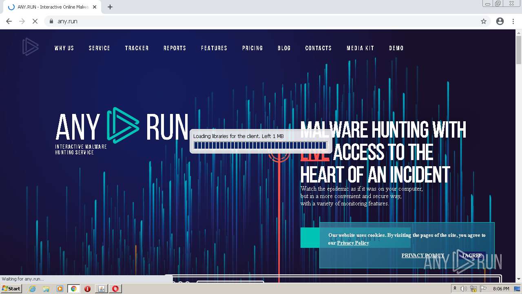
Task: Stop loading the page
Action: tap(35, 21)
